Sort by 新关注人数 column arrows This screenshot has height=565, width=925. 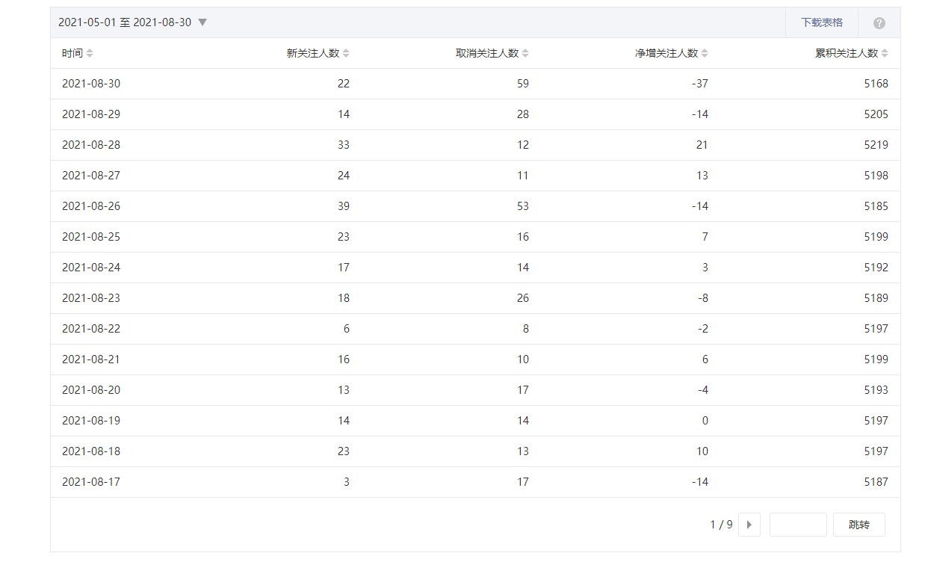[x=346, y=54]
